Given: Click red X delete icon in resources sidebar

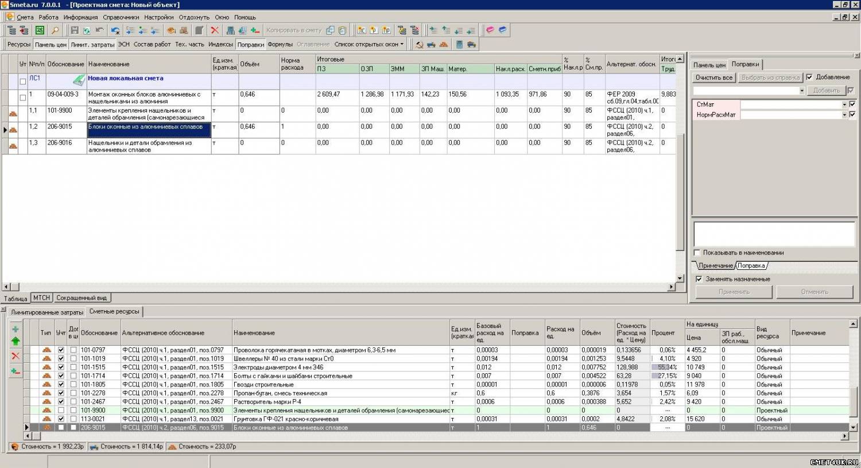Looking at the screenshot, I should click(x=15, y=356).
